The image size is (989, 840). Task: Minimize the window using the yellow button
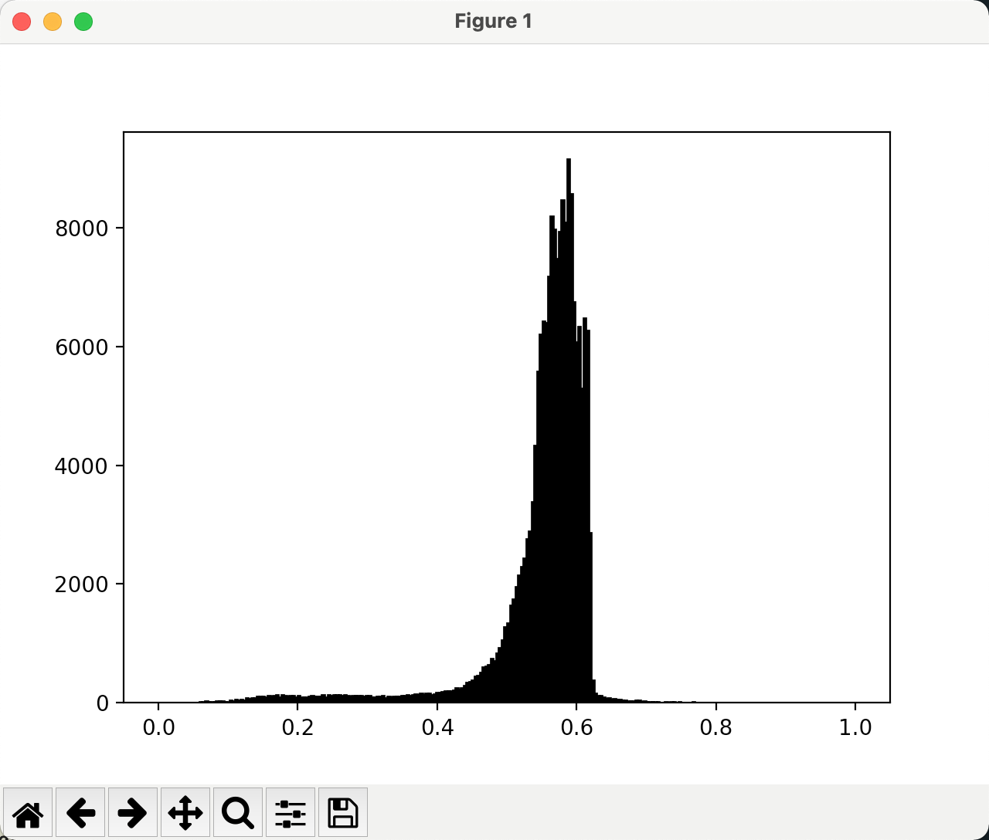pyautogui.click(x=53, y=22)
